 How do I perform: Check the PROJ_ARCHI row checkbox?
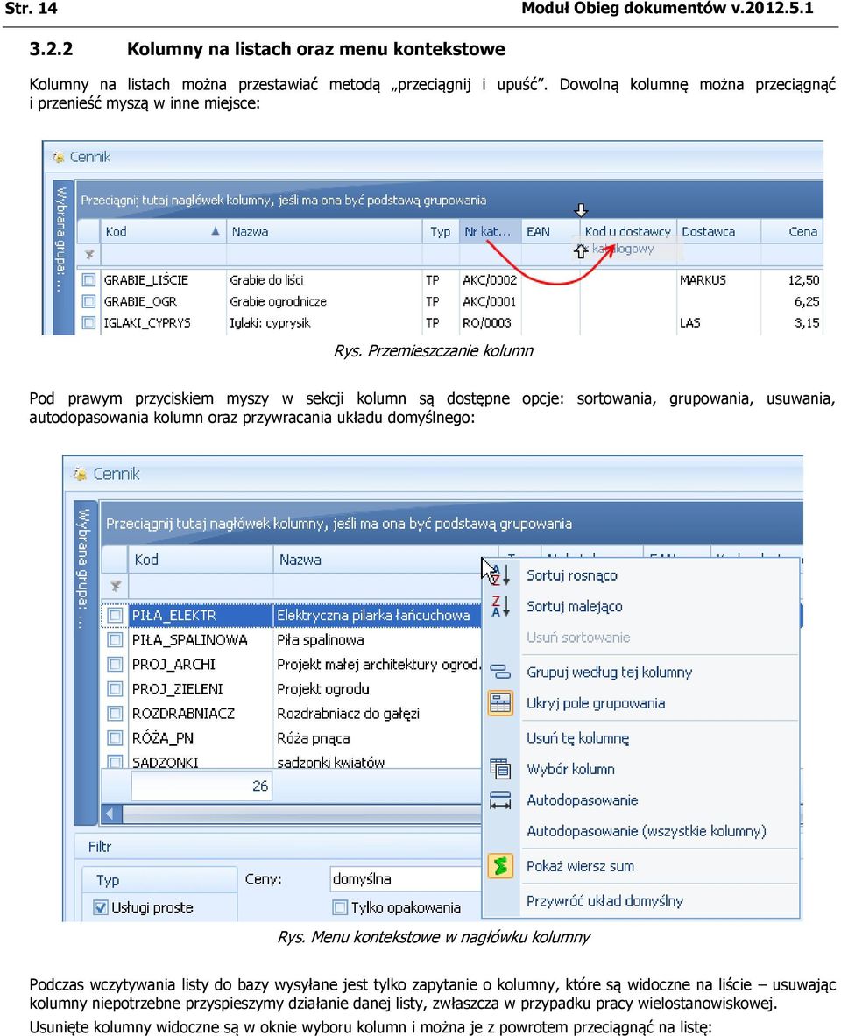click(116, 664)
